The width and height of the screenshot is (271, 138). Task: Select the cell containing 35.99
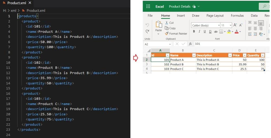239,64
